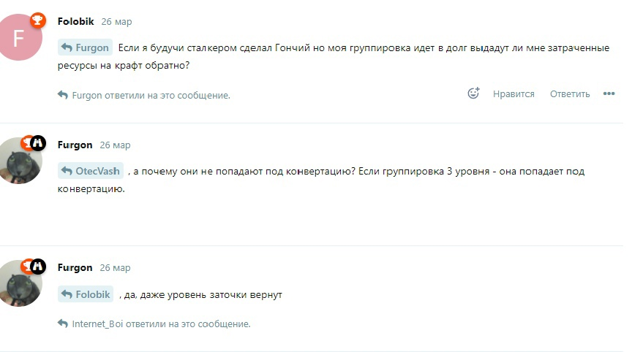Expand 'Furgon ответили на это сообщение' replies
This screenshot has height=352, width=643.
[x=151, y=96]
